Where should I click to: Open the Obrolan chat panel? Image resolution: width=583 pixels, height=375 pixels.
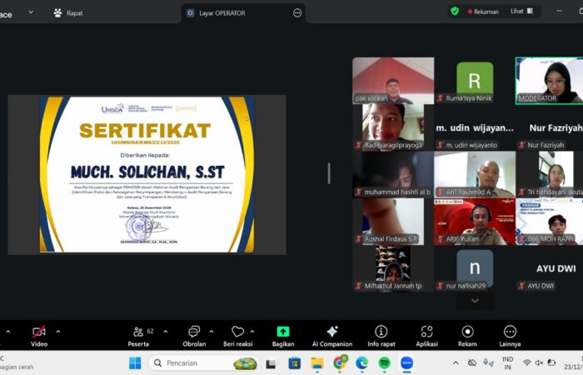194,332
